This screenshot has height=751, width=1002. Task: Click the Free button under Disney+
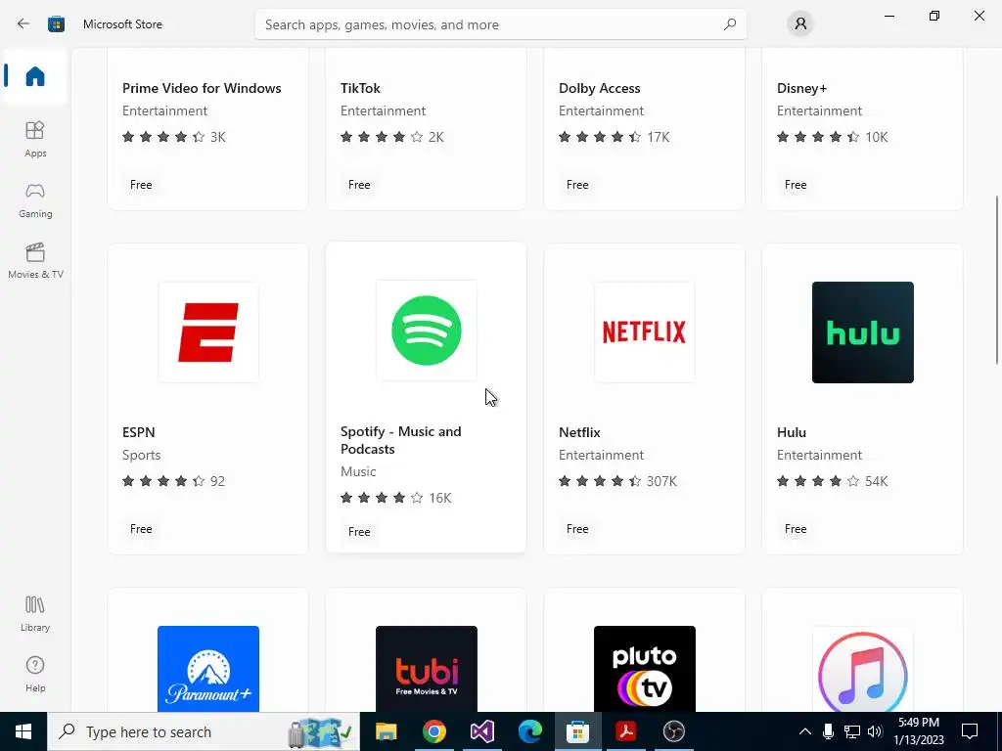point(796,185)
